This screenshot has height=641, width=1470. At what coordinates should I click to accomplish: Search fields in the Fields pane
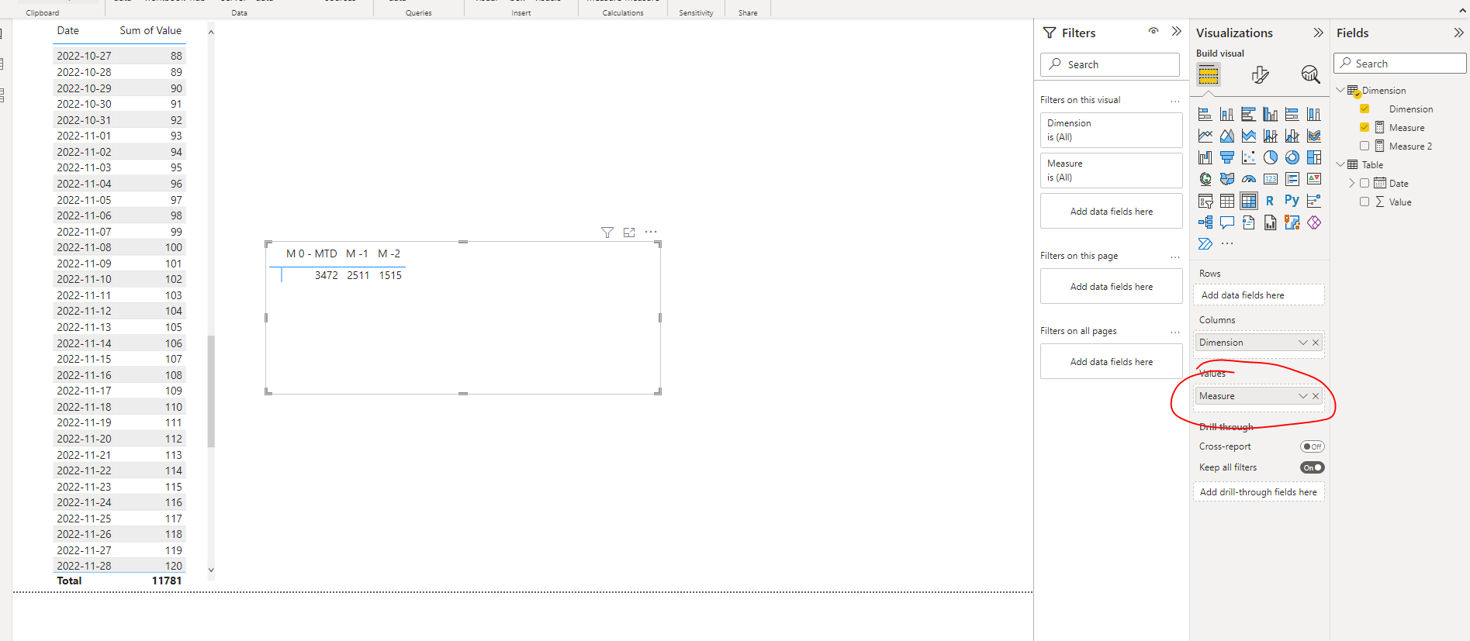(x=1400, y=64)
